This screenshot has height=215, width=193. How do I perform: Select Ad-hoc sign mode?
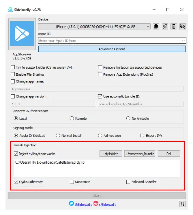click(x=100, y=136)
